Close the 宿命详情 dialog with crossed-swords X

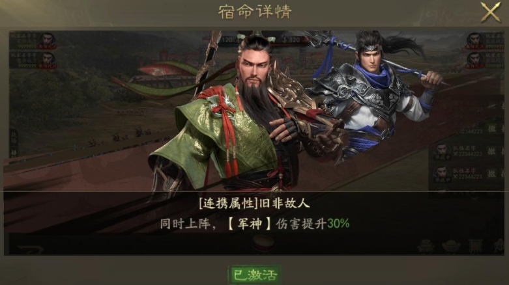[491, 12]
